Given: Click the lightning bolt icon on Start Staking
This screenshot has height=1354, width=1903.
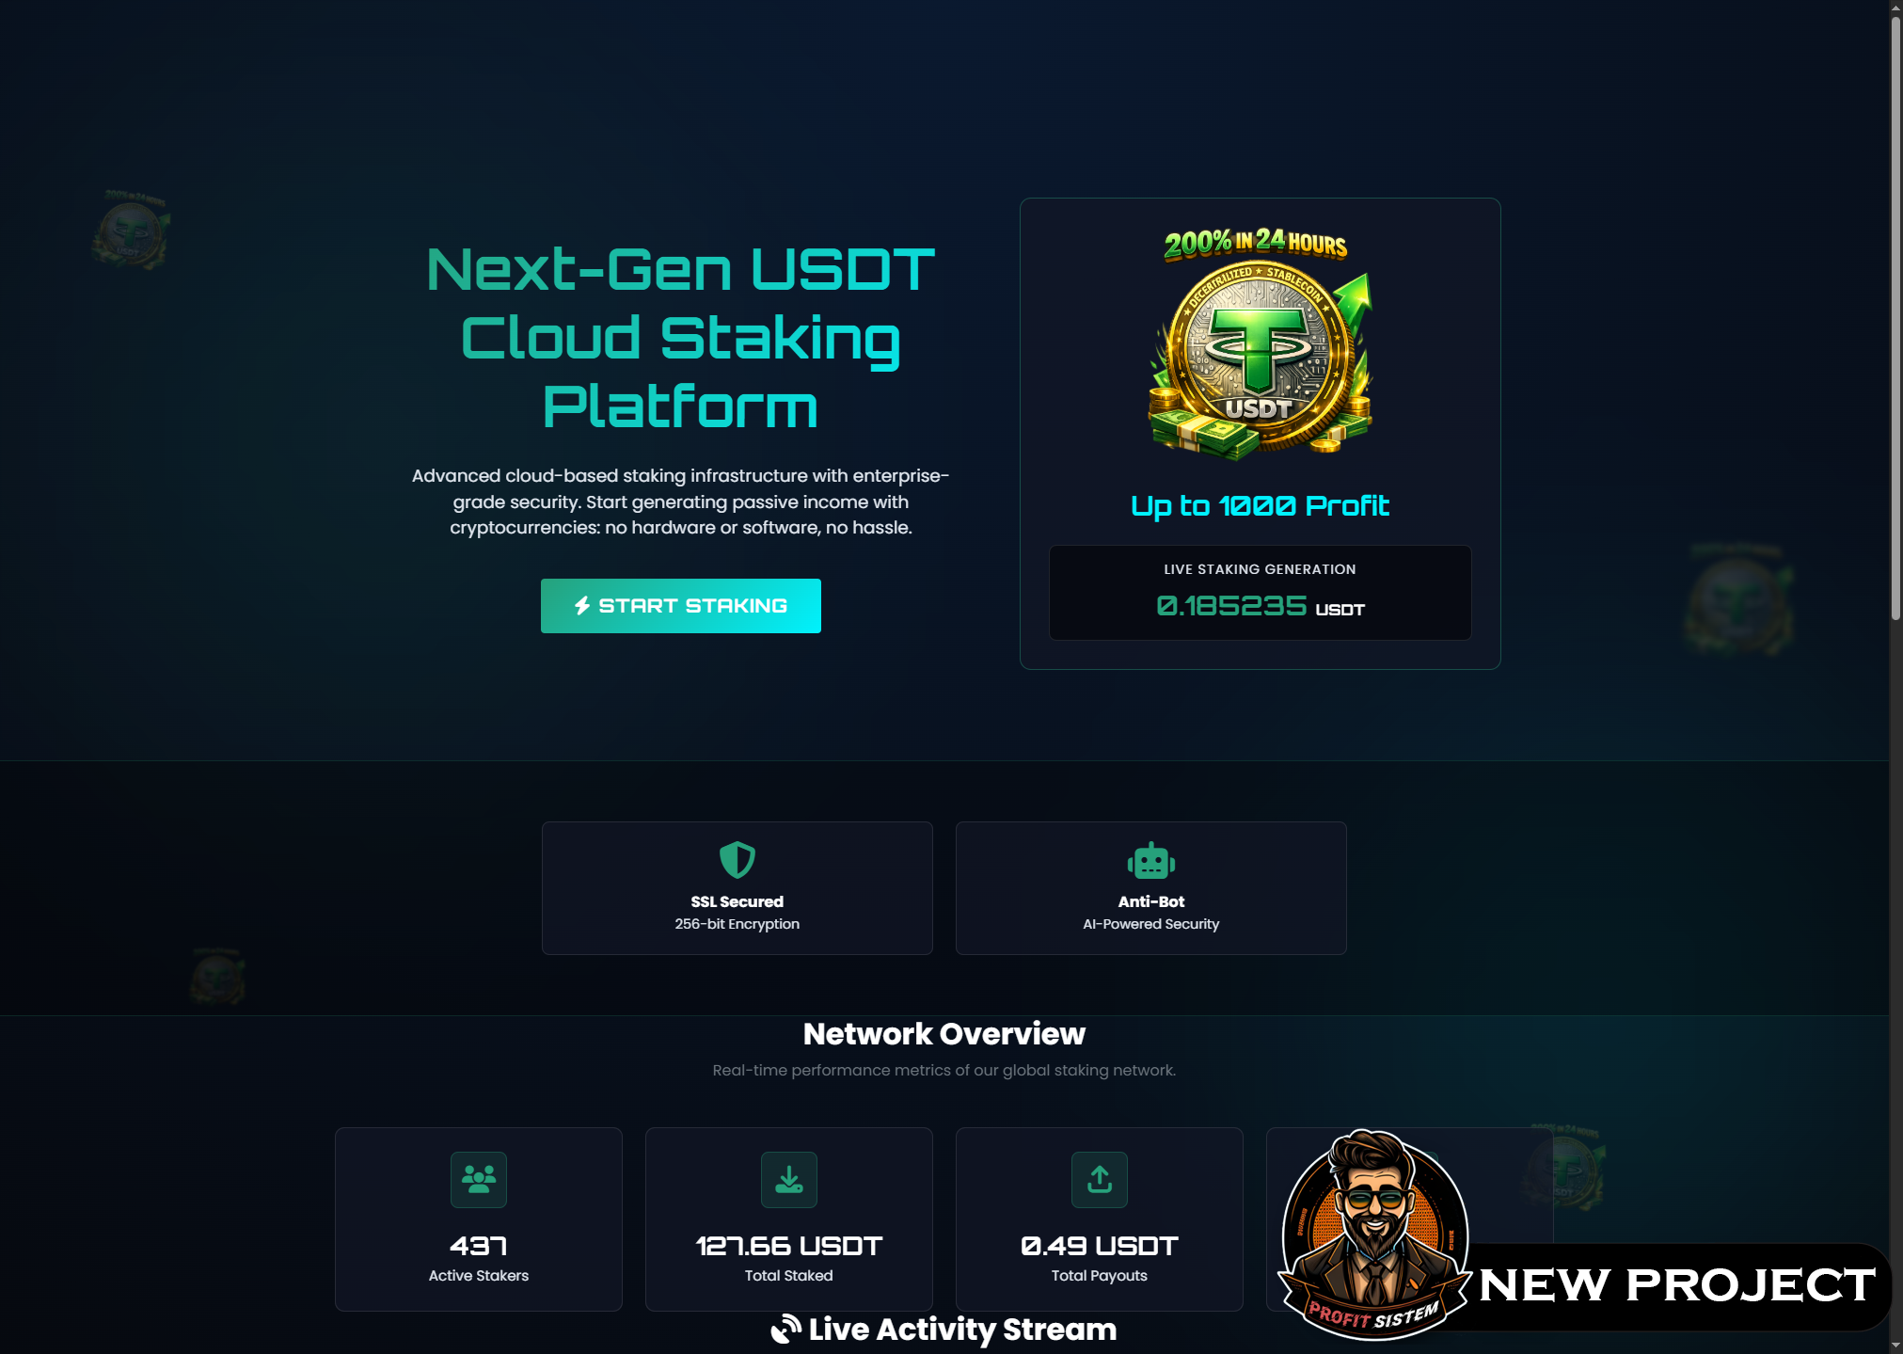Looking at the screenshot, I should (x=582, y=606).
